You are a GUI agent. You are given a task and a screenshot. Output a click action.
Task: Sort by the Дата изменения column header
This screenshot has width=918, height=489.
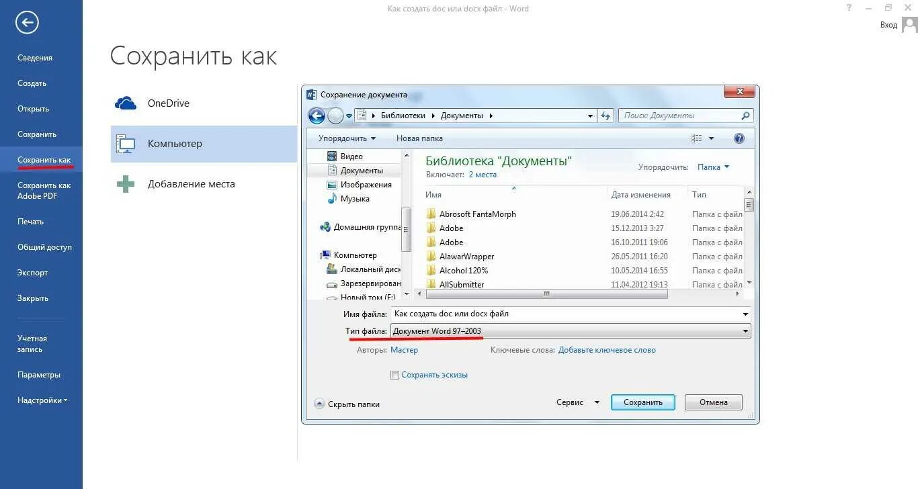(640, 195)
